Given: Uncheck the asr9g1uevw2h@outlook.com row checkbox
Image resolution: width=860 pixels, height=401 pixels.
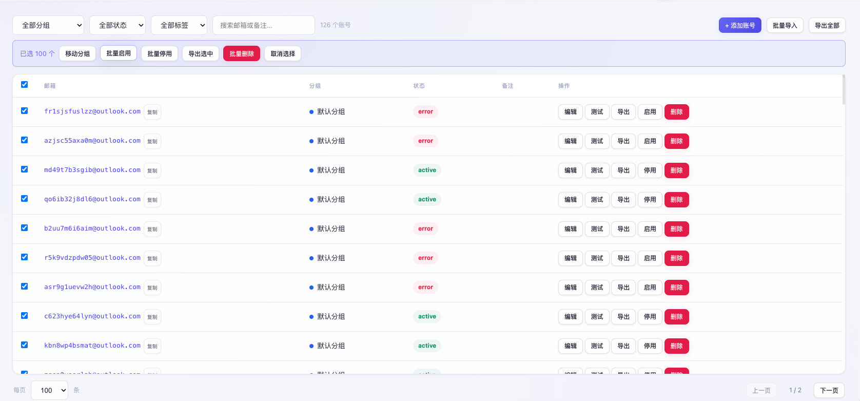Looking at the screenshot, I should [24, 286].
